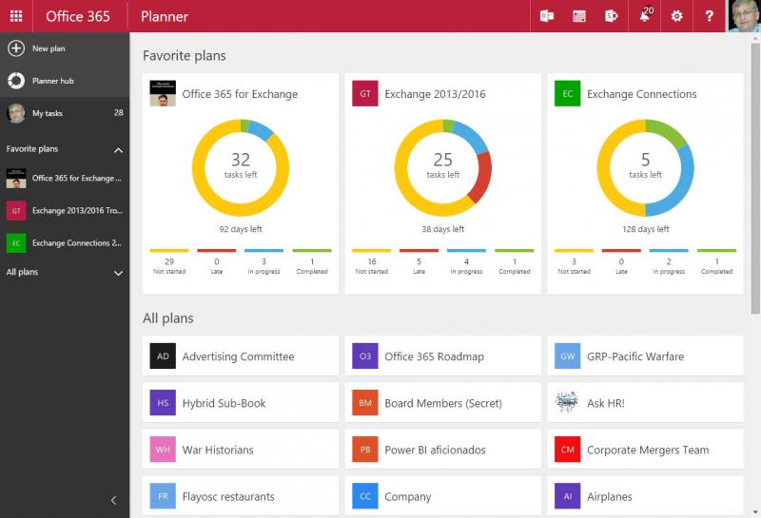Click 3 In progress in Office 365 card
761x518 pixels.
tap(263, 262)
